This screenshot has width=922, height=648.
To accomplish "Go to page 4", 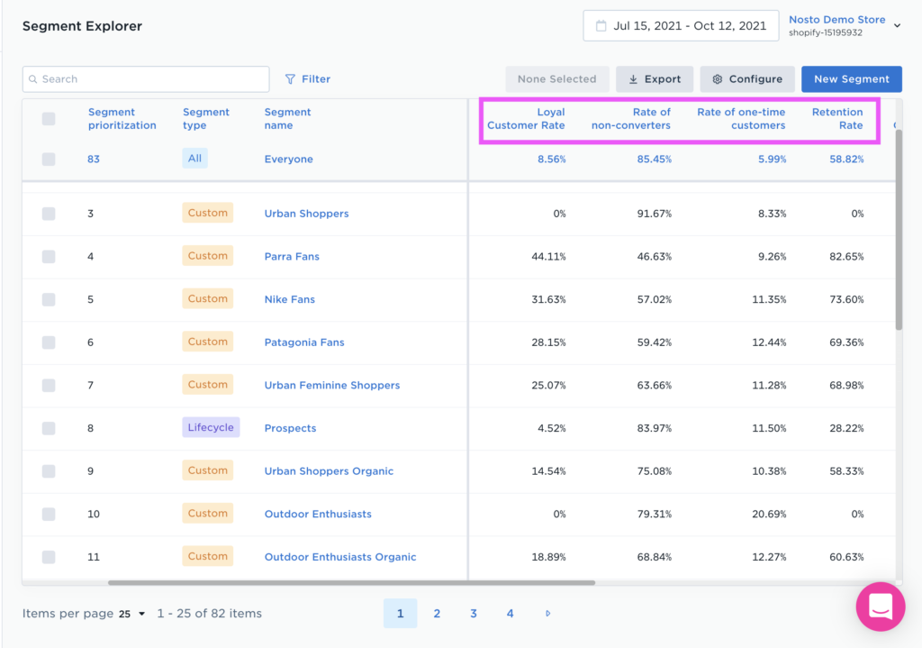I will pyautogui.click(x=510, y=613).
